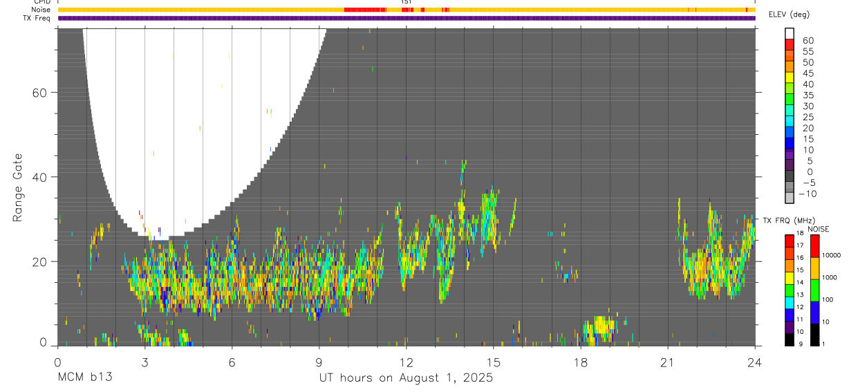Click the 'Noise' row label at top left
This screenshot has height=392, width=849.
click(41, 10)
